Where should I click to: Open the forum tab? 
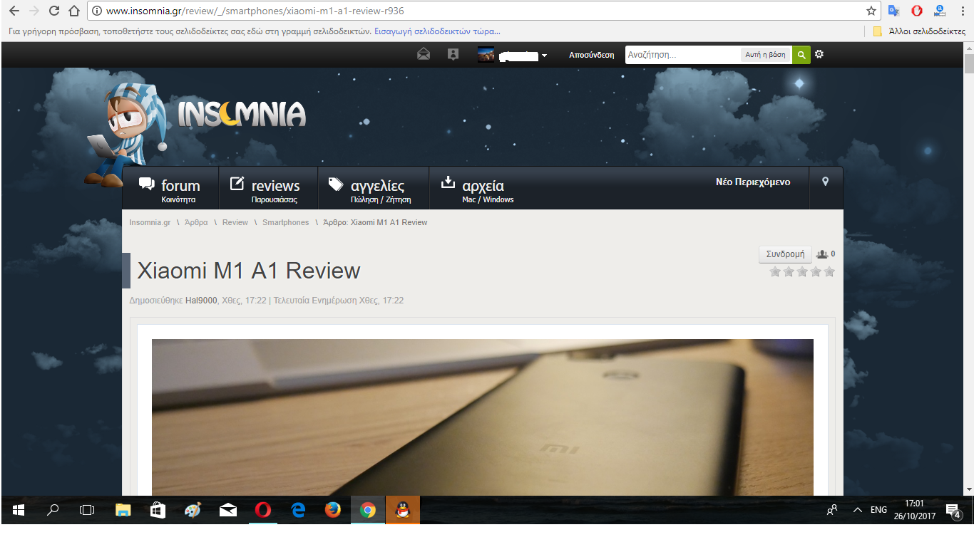click(x=170, y=189)
